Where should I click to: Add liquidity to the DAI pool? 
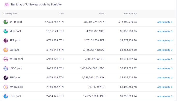click(x=165, y=50)
